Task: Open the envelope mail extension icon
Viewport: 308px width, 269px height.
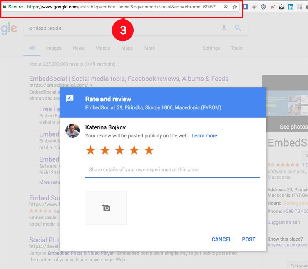Action: click(x=281, y=7)
